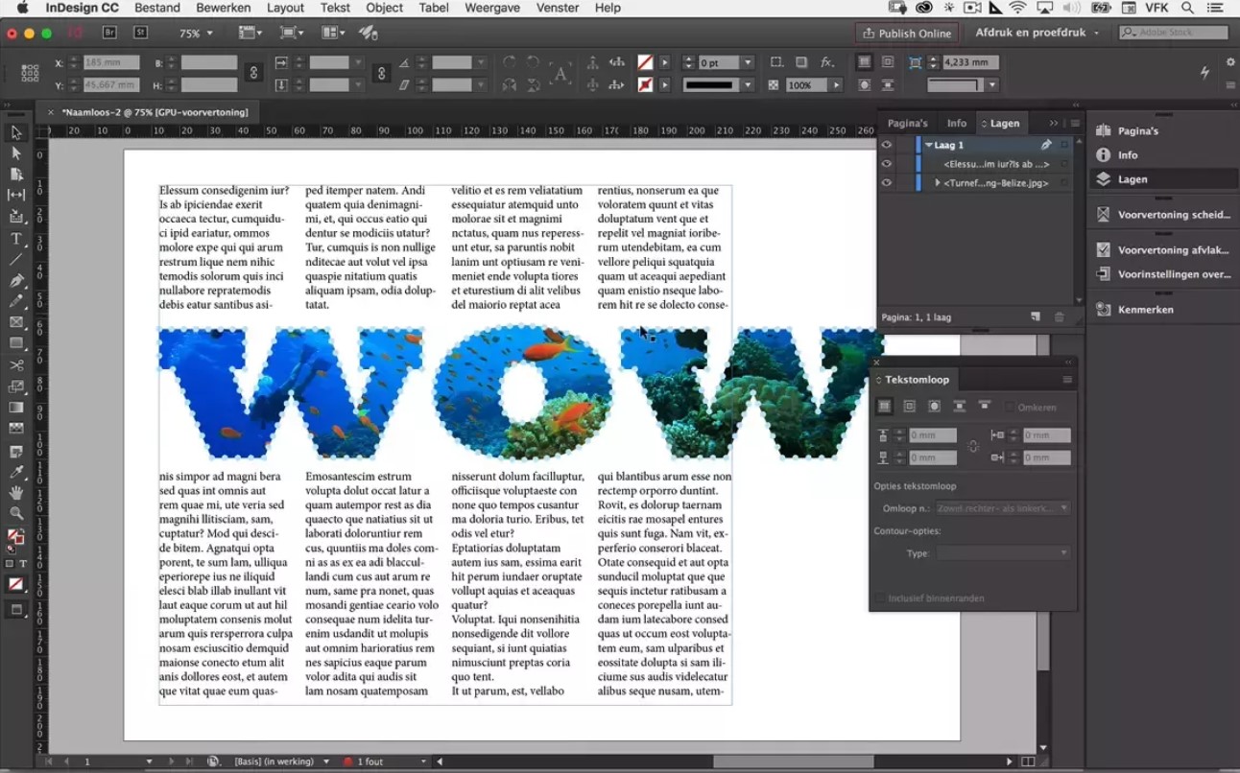Select the Hand tool
Image resolution: width=1240 pixels, height=773 pixels.
pyautogui.click(x=16, y=493)
